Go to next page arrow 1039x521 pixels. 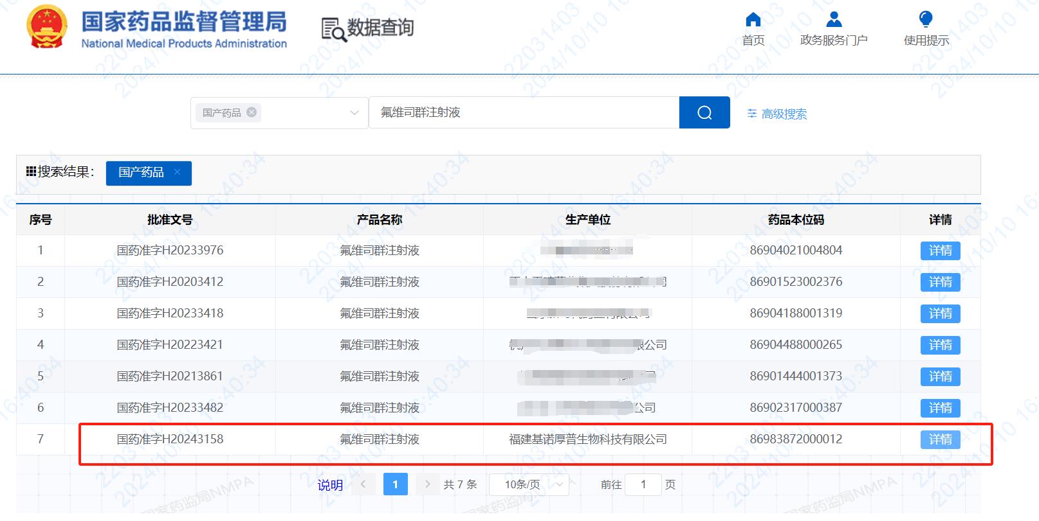[x=427, y=484]
